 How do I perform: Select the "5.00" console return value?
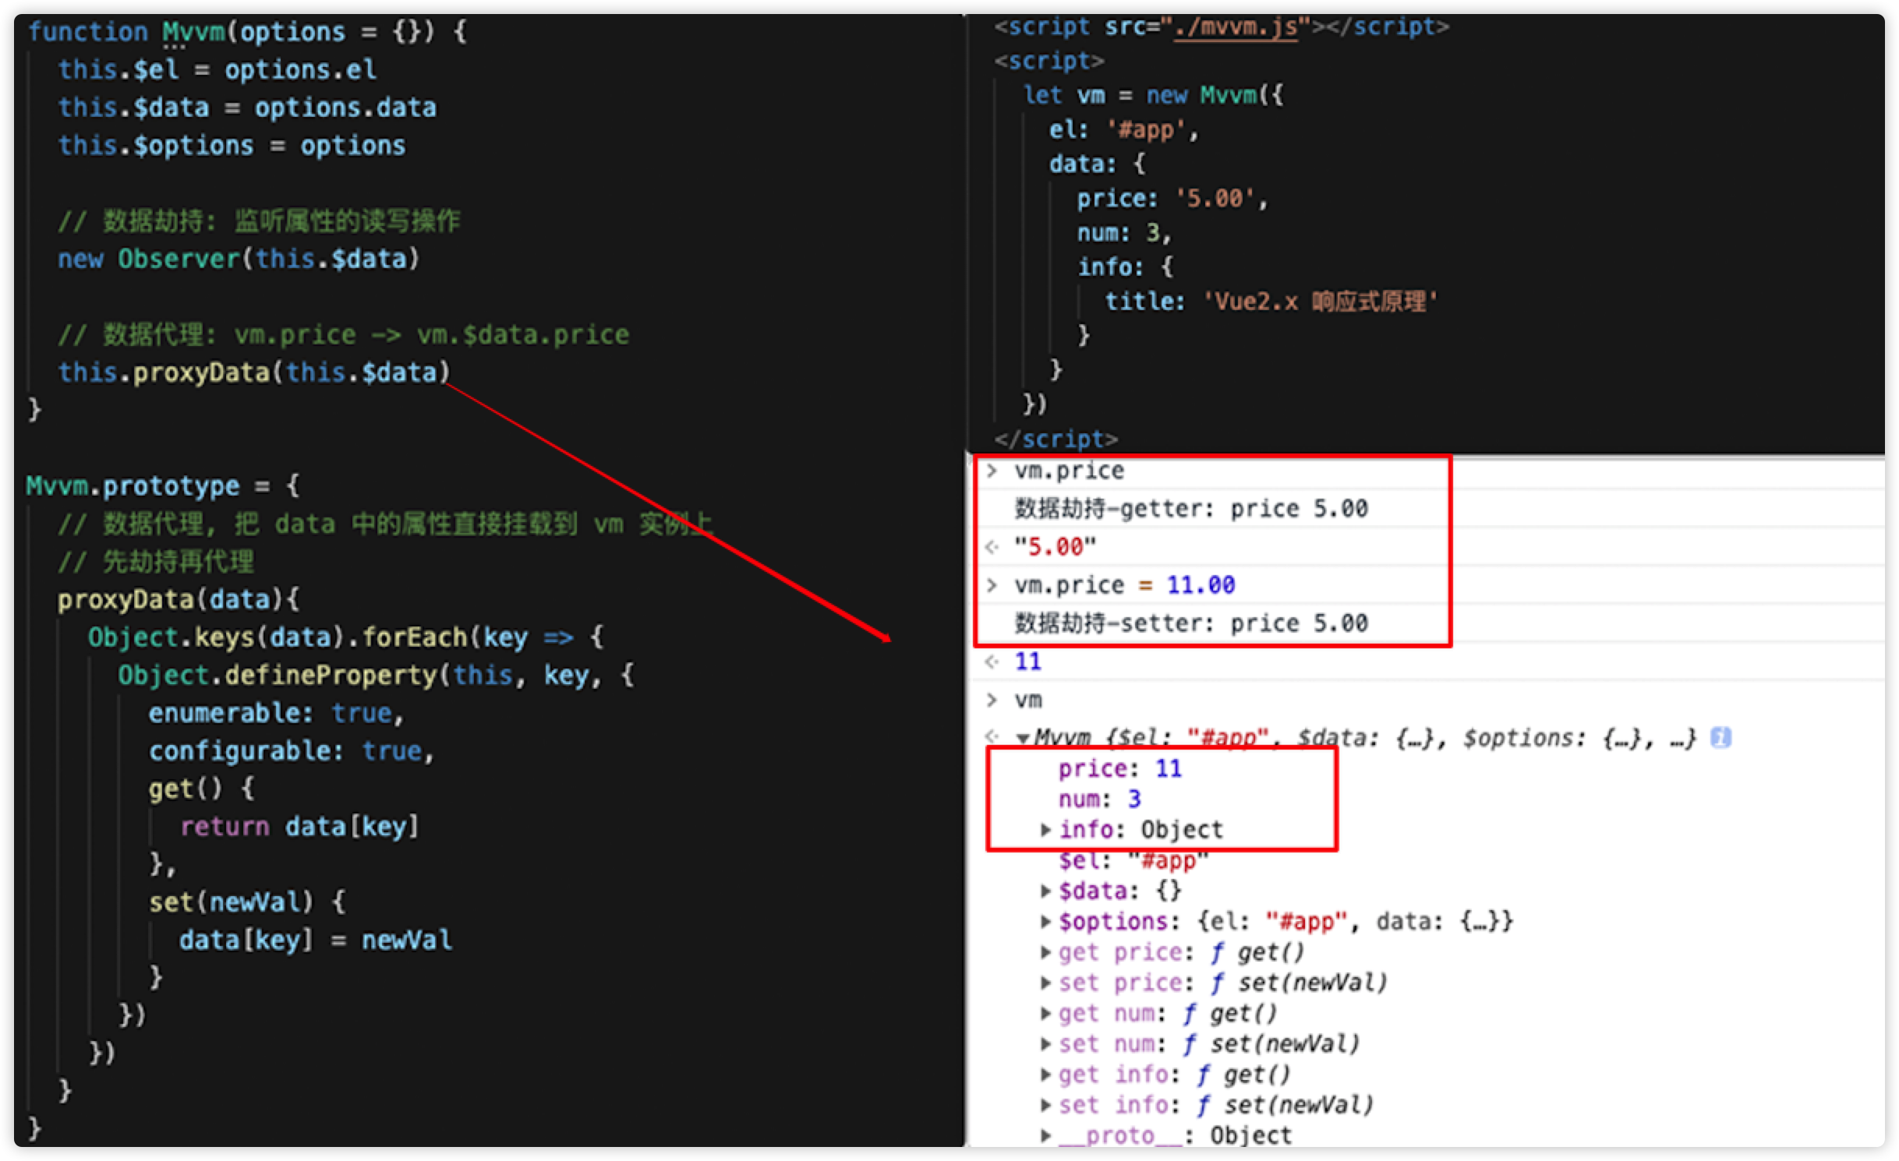(1055, 547)
